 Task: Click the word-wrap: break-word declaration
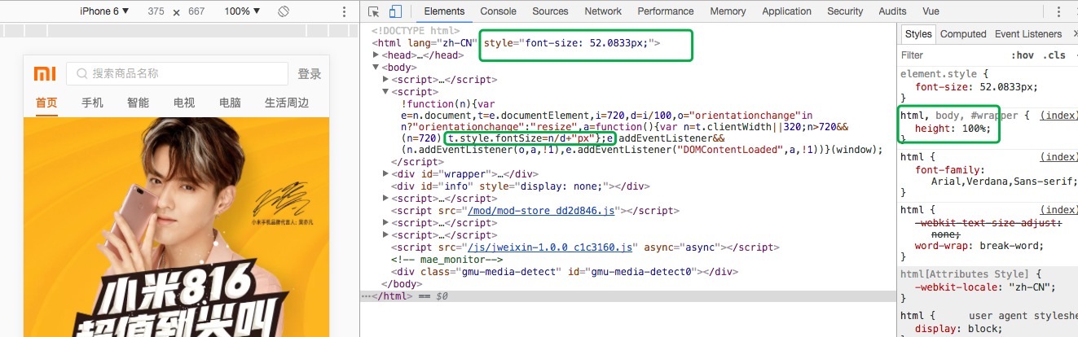pos(979,246)
